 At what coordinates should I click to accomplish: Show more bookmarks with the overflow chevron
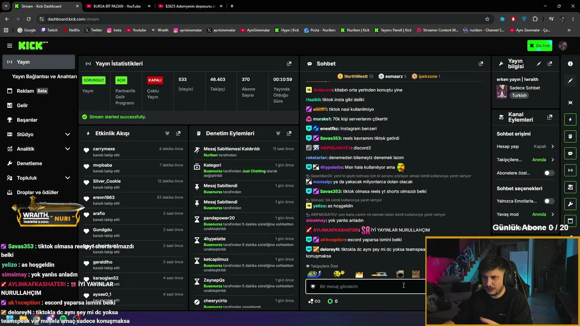click(569, 30)
